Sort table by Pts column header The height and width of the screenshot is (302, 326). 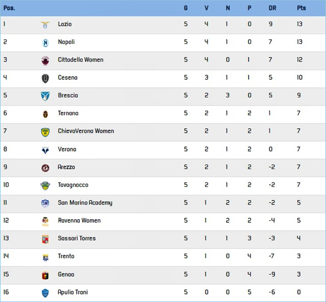(x=301, y=8)
